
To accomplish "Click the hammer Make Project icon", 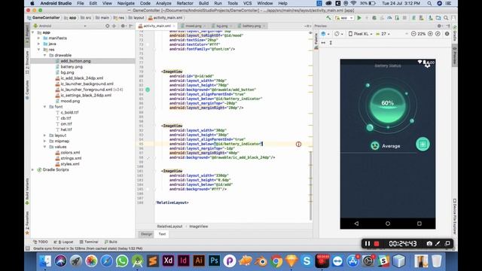I will tap(328, 18).
